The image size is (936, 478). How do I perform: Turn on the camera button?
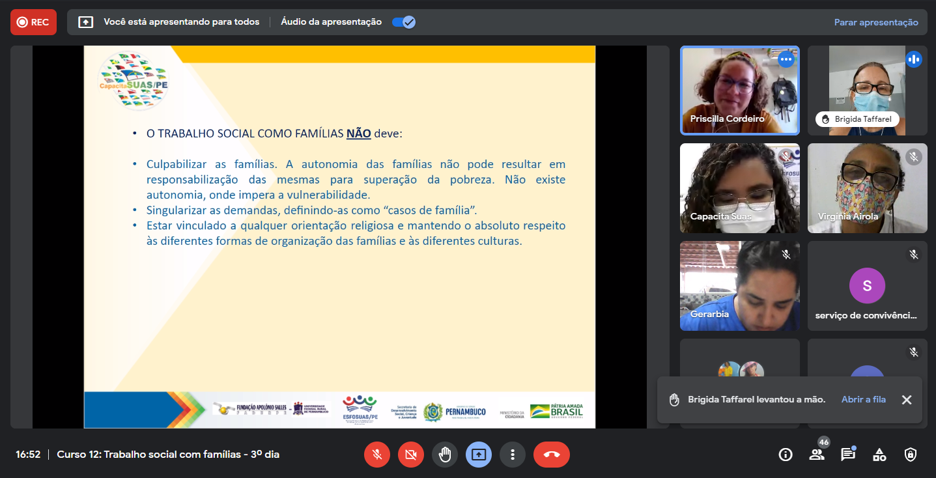click(x=410, y=455)
